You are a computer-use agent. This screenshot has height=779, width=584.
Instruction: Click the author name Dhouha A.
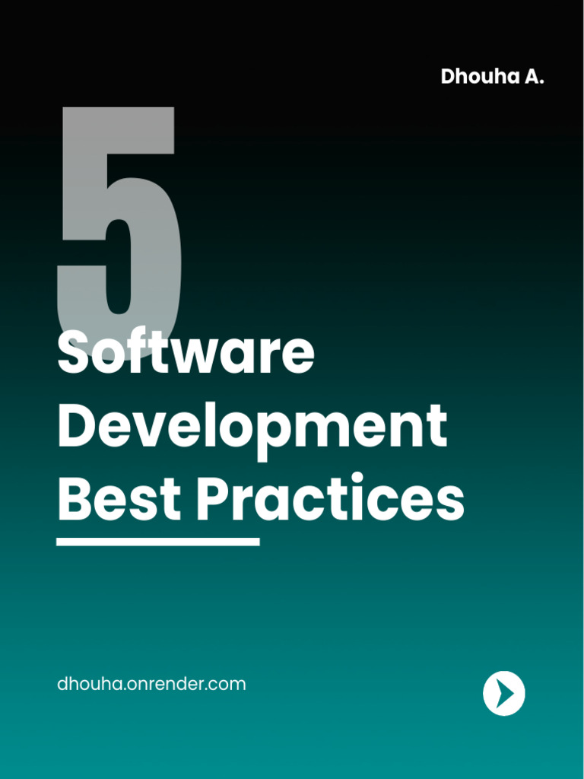492,77
